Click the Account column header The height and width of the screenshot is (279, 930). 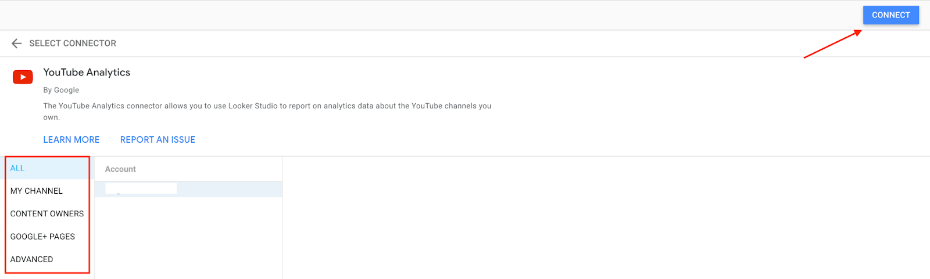click(120, 169)
